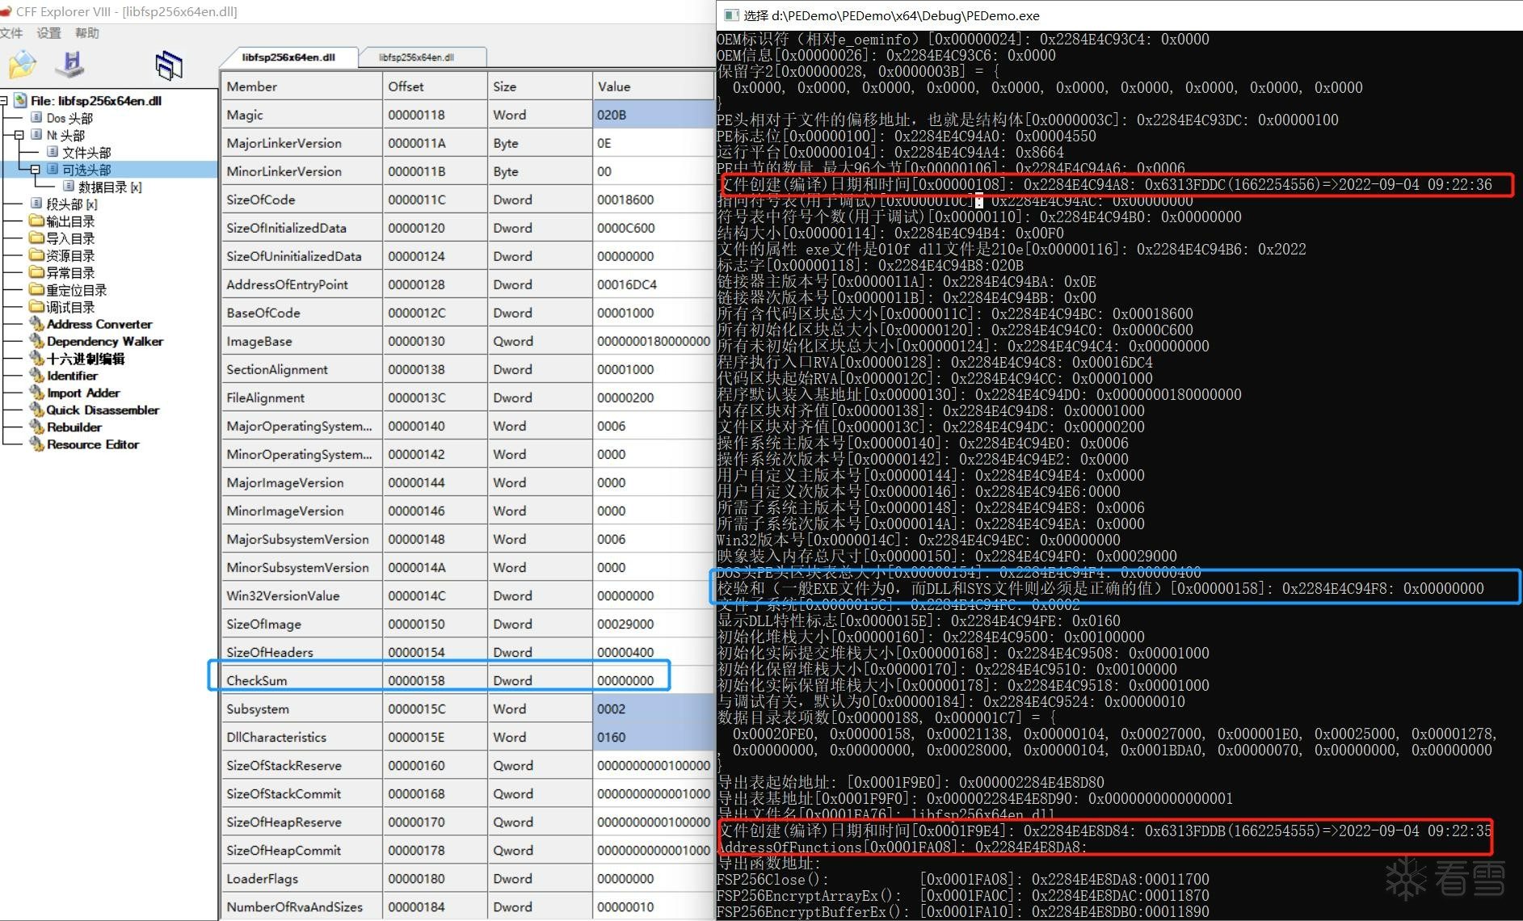Select the FileAlignment member cell
Viewport: 1523px width, 921px height.
tap(302, 397)
